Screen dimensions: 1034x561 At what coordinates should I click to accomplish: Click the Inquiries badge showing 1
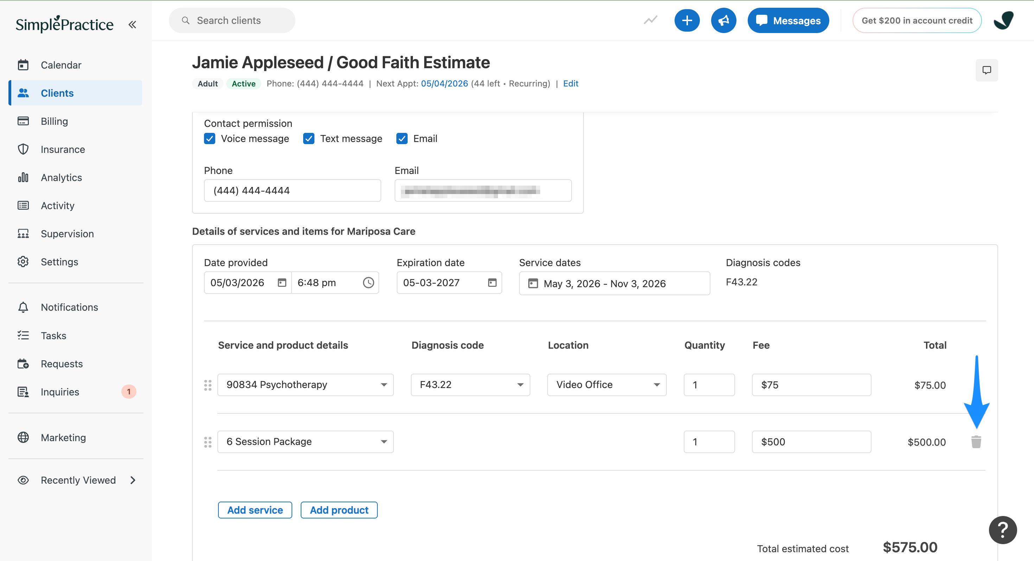128,392
